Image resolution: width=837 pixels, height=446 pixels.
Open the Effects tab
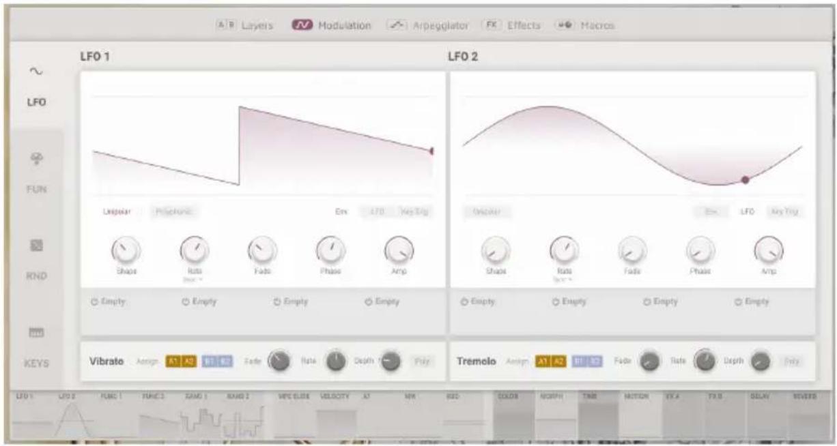click(x=511, y=25)
